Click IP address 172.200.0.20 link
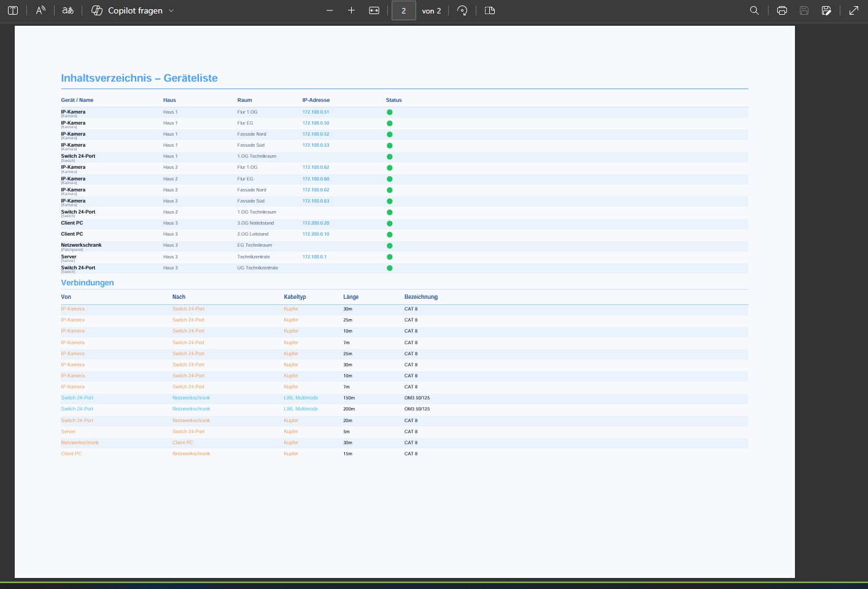Screen dimensions: 868x589 point(316,223)
